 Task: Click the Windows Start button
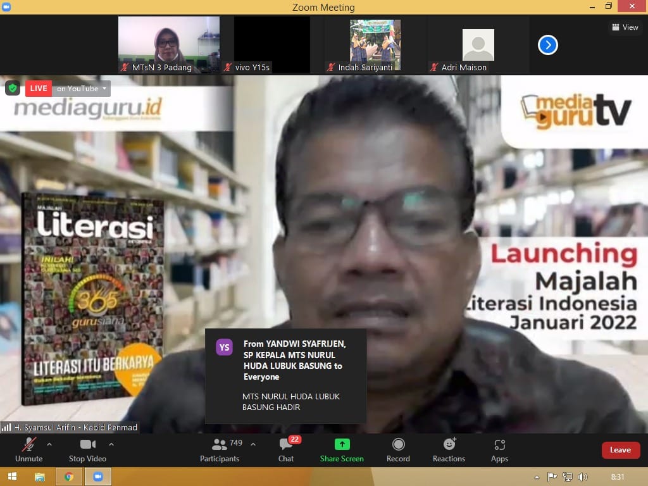click(12, 477)
